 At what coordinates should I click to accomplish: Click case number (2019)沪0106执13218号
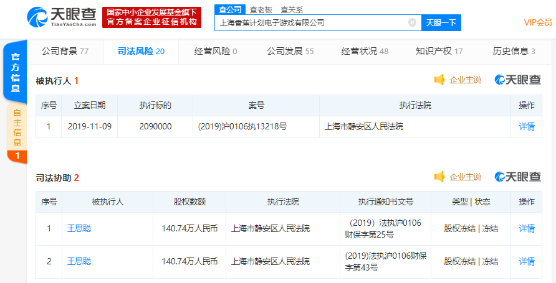click(x=242, y=126)
